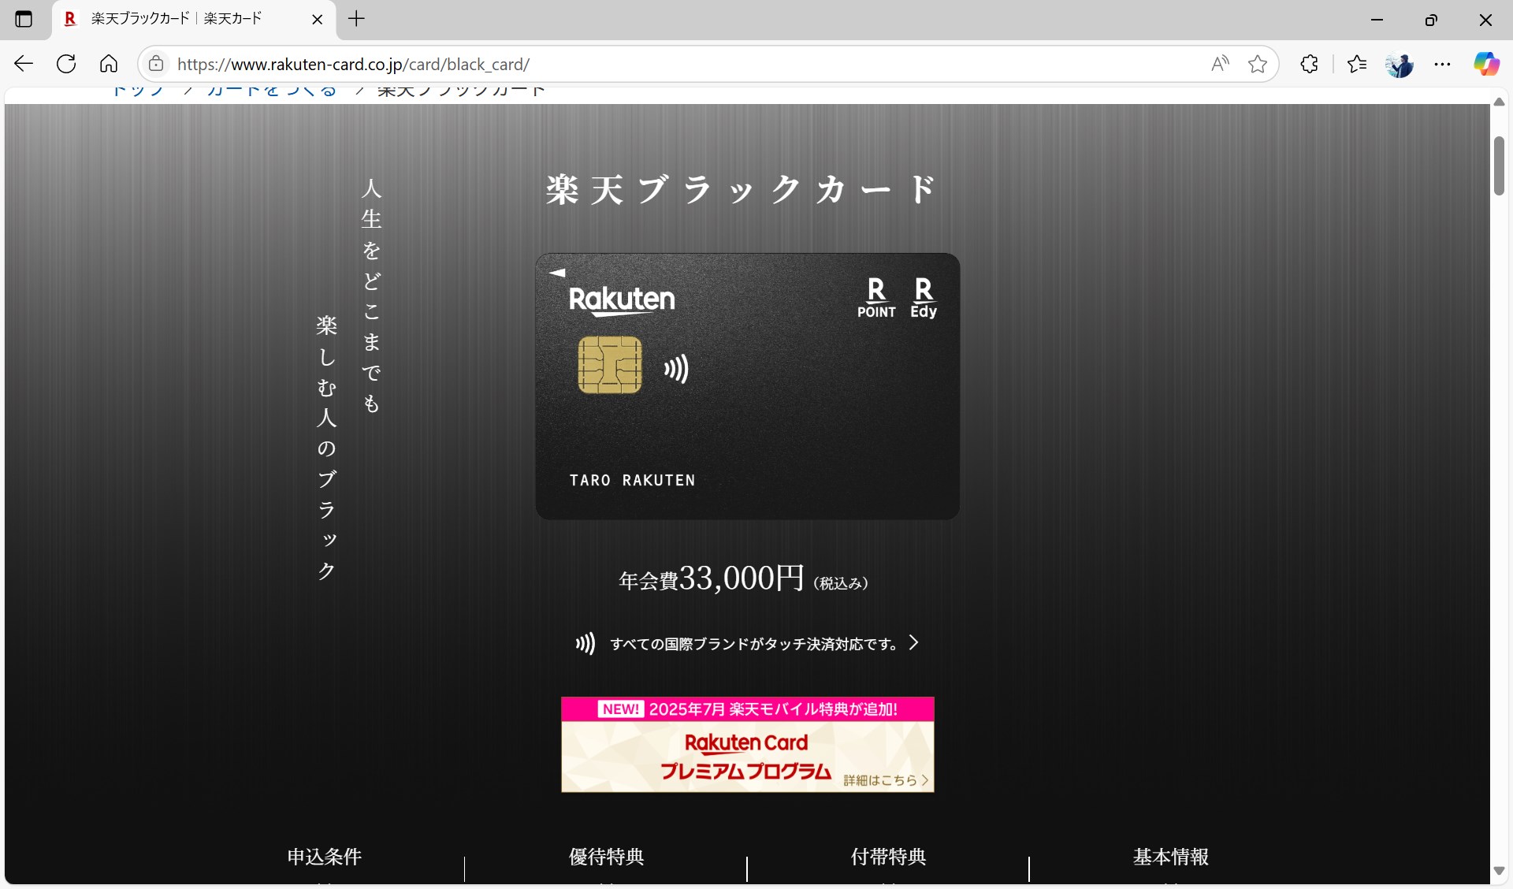Viewport: 1513px width, 889px height.
Task: Click the scrollbar down arrow
Action: click(1499, 872)
